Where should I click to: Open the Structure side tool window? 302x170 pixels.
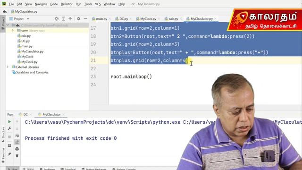[3, 135]
